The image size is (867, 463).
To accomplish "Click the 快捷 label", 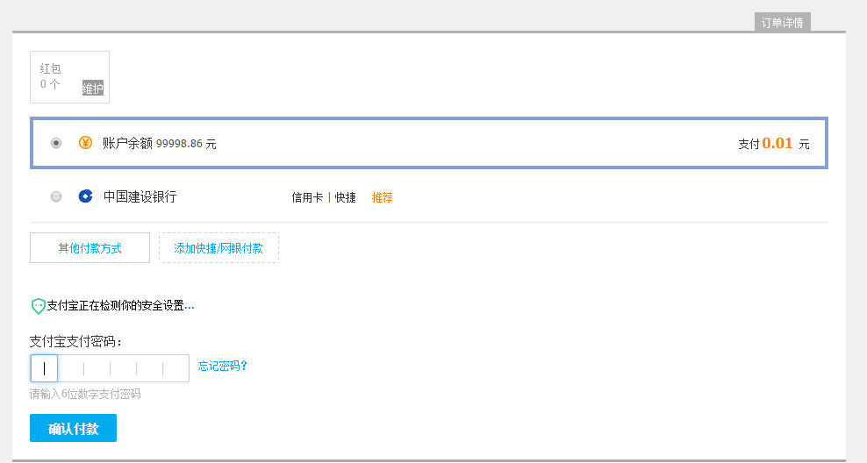I will click(346, 198).
